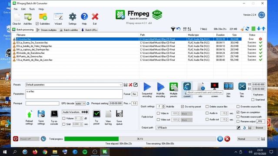Viewport: 278px width, 156px height.
Task: Save preset with floppy icon beside Presets
Action: [x=126, y=85]
